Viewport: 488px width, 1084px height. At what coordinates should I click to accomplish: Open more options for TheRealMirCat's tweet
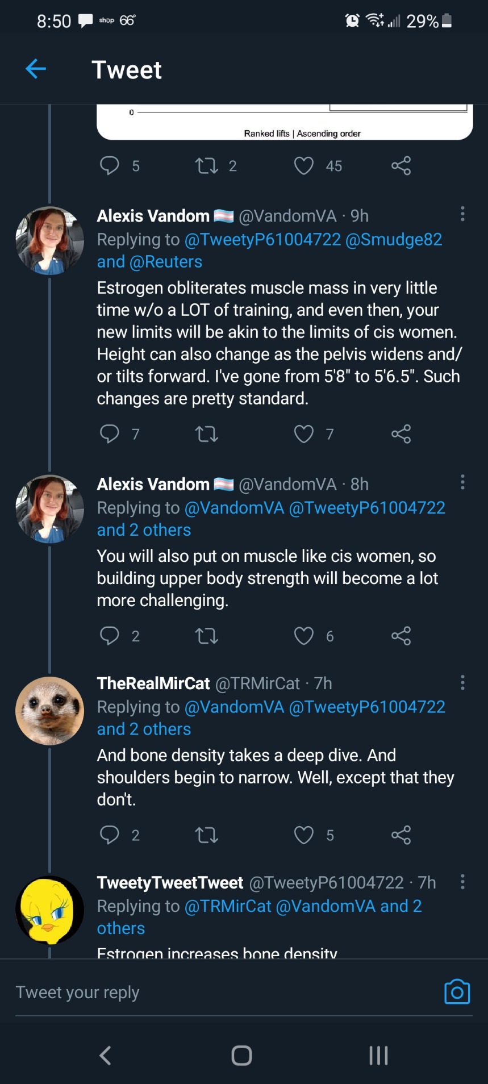pos(462,682)
